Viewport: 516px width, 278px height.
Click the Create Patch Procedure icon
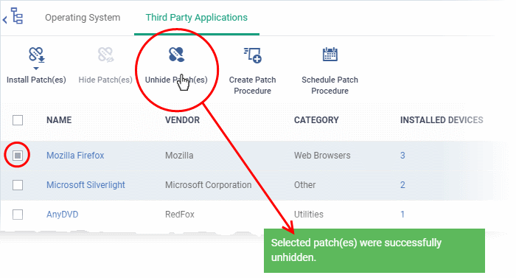(x=253, y=55)
